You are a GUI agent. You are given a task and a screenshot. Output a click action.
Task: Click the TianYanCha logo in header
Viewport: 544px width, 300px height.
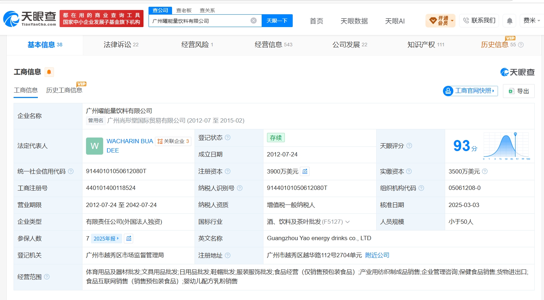pyautogui.click(x=30, y=19)
